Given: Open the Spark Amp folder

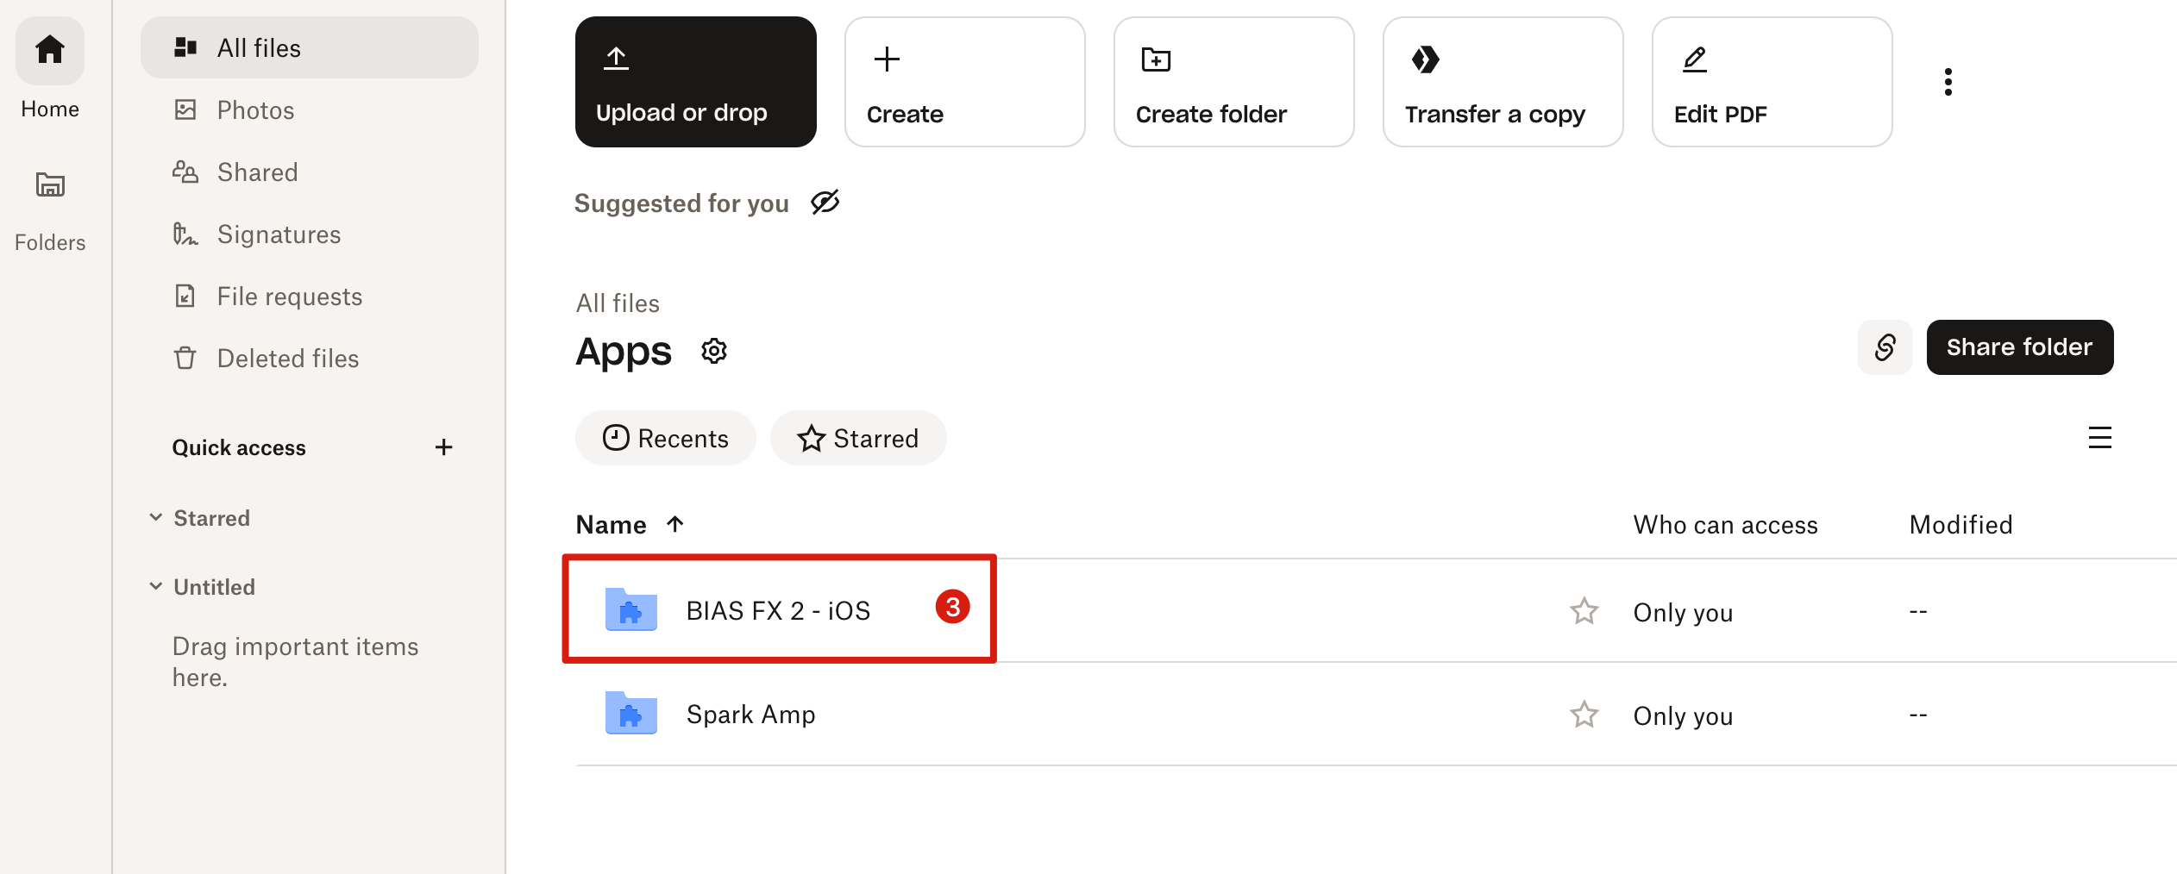Looking at the screenshot, I should click(751, 714).
